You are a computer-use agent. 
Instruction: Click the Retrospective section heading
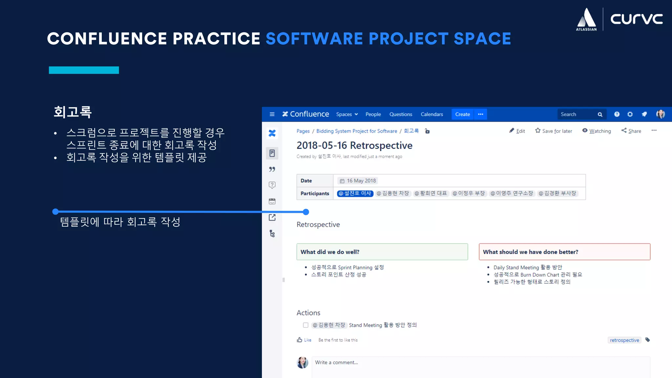pos(318,224)
